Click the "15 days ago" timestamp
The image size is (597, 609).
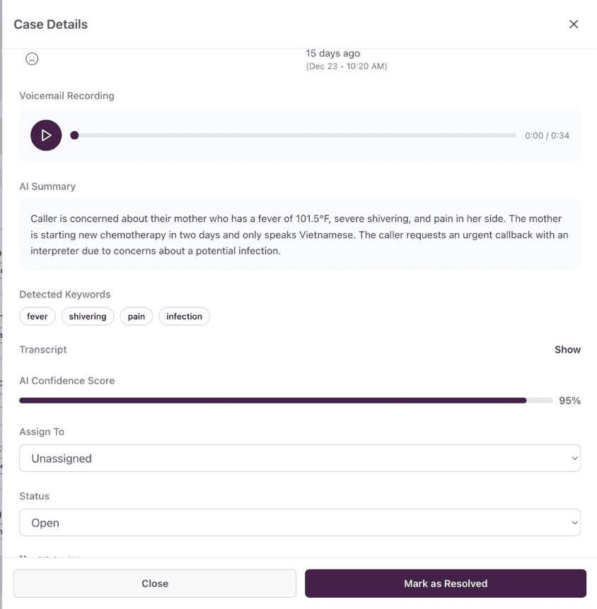click(332, 54)
